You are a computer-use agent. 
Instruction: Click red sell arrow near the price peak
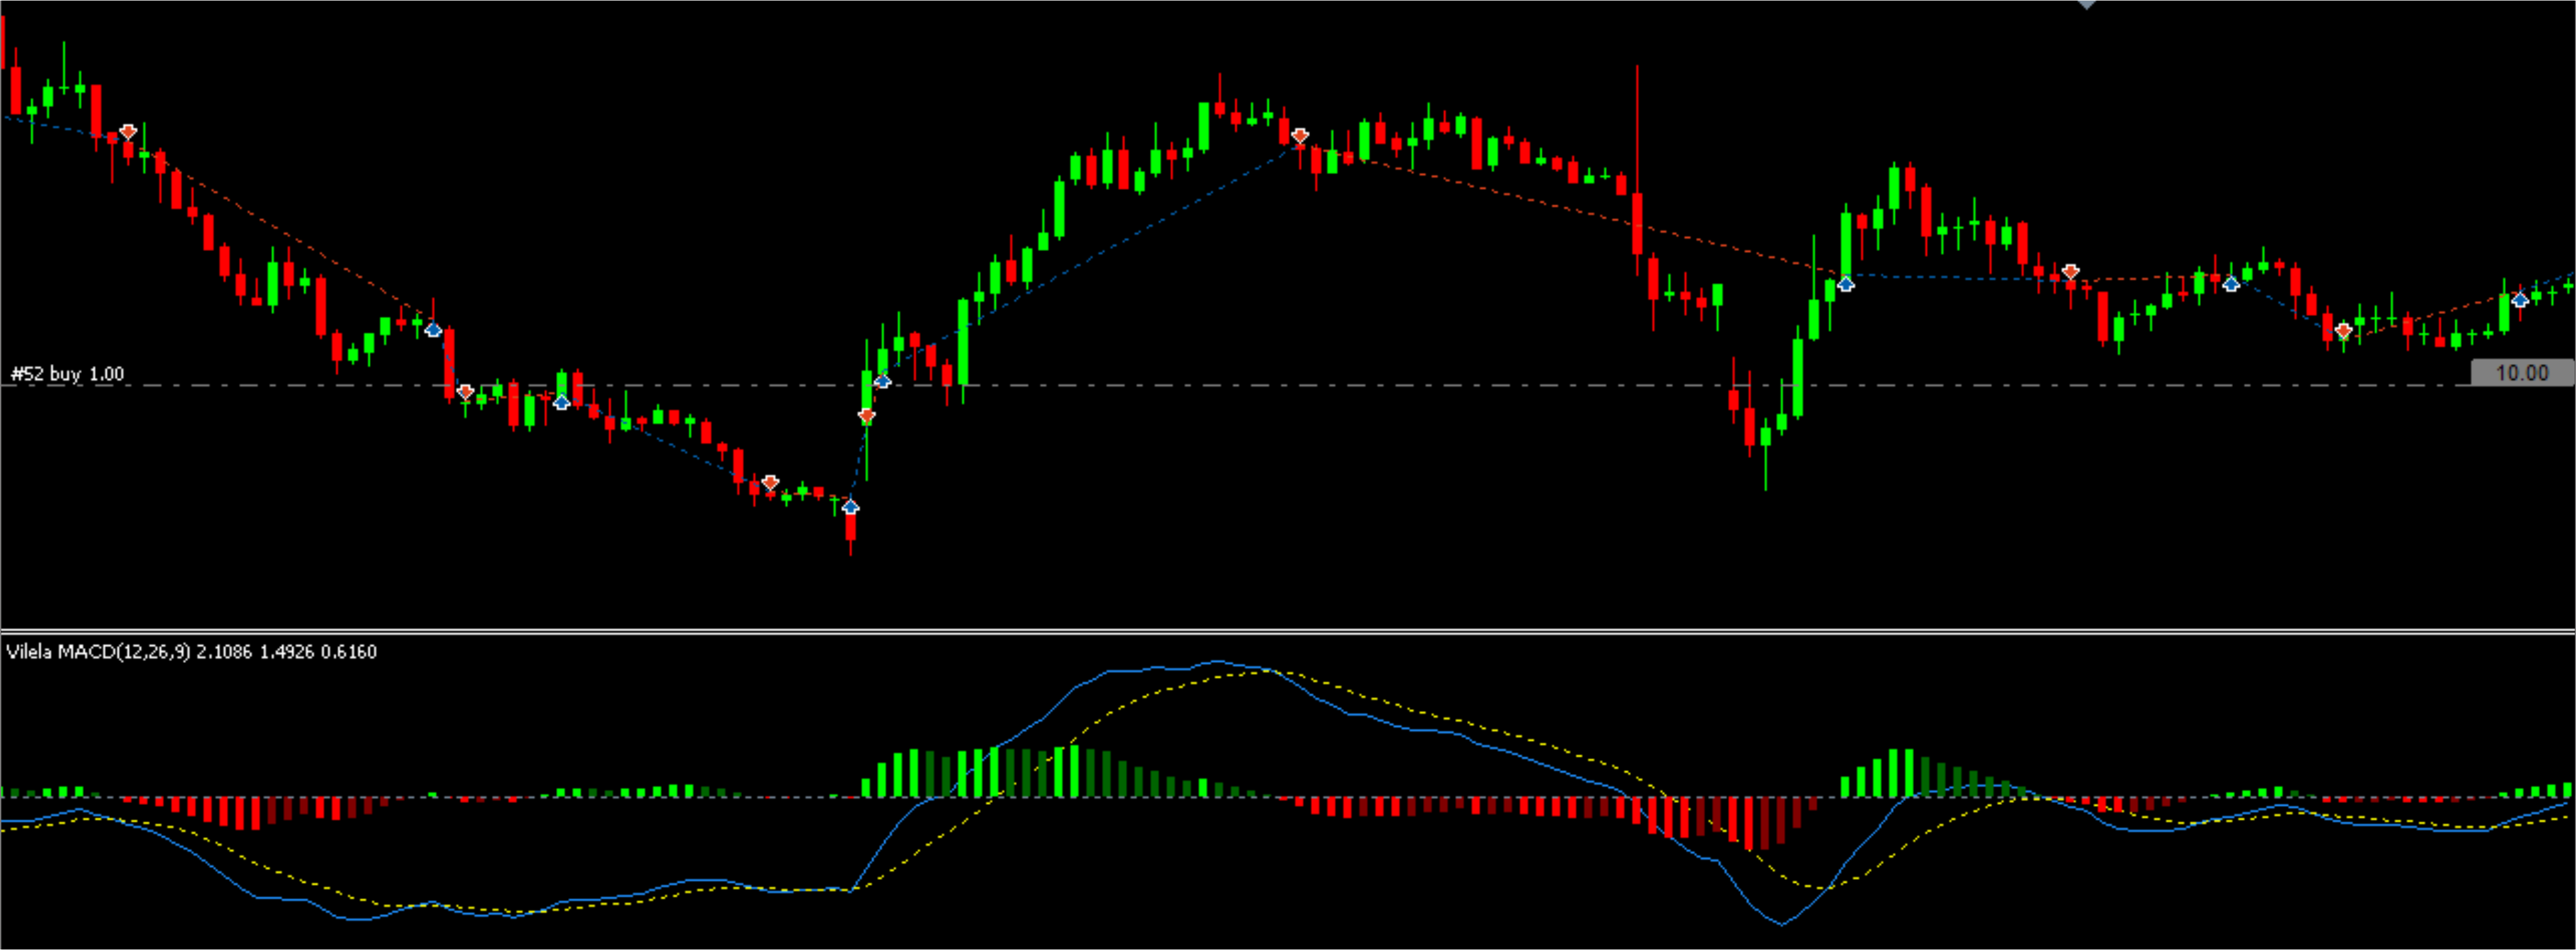point(1299,136)
